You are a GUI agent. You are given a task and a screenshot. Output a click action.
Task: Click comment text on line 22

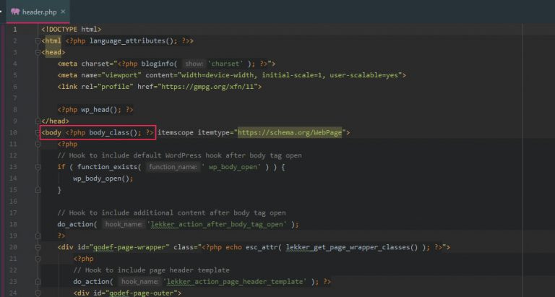tap(152, 270)
